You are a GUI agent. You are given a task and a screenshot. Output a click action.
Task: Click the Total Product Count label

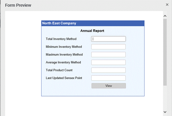pyautogui.click(x=59, y=70)
